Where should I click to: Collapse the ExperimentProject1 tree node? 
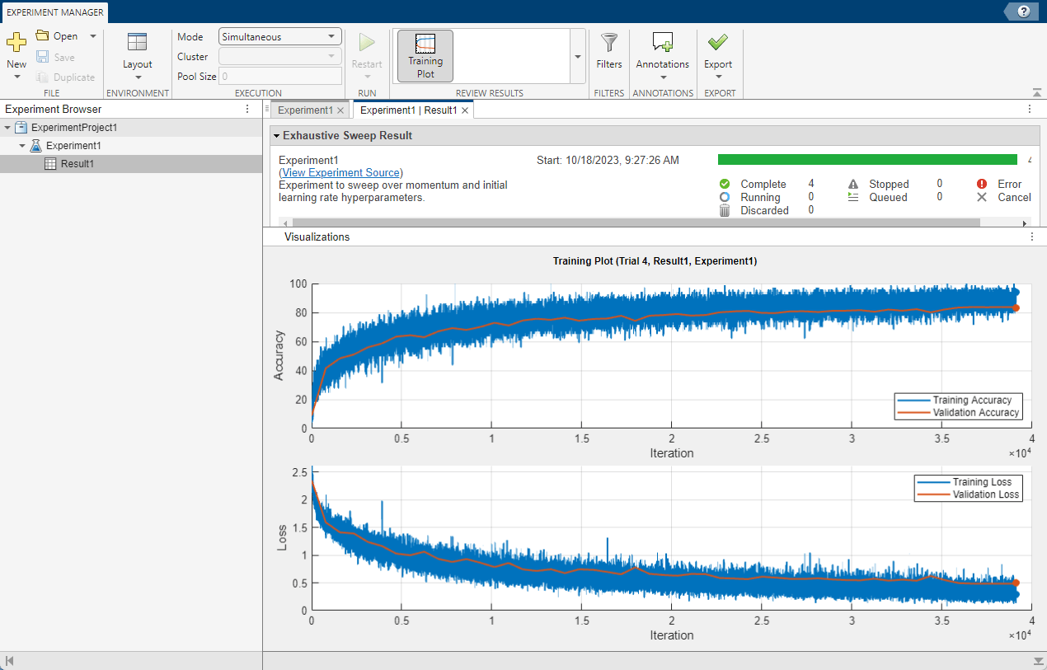pos(7,128)
